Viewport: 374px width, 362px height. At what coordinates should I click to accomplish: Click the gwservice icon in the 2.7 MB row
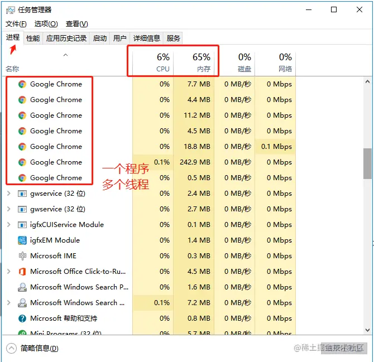22,209
